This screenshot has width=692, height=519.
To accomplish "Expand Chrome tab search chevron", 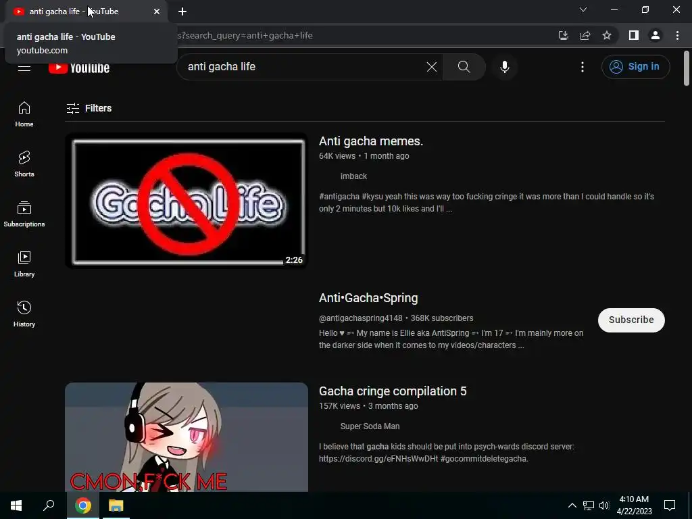I will pyautogui.click(x=583, y=9).
